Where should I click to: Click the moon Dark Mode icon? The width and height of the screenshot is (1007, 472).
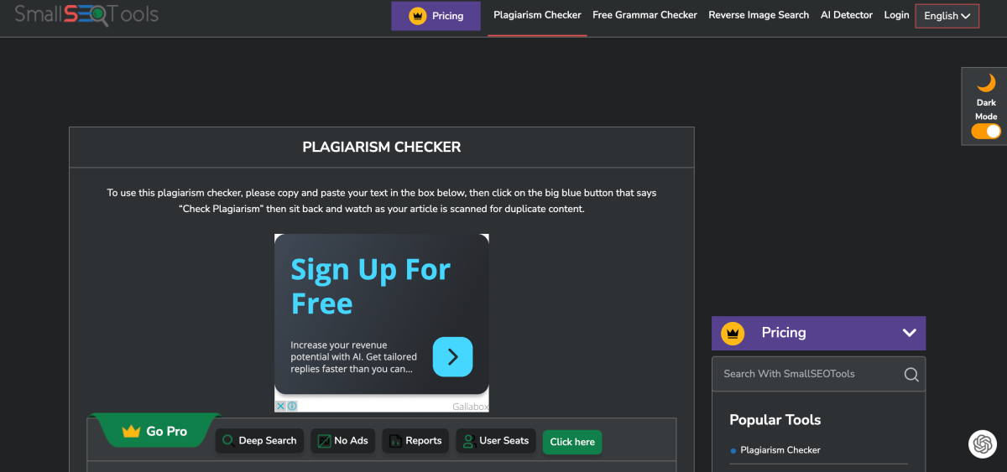(986, 83)
